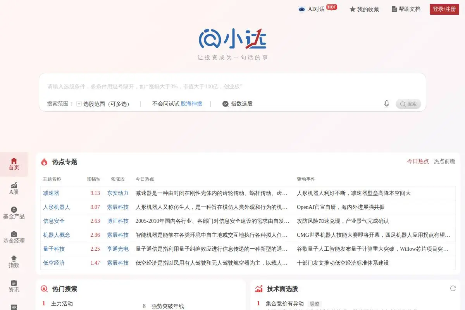Open 指数选股 link
465x310 pixels.
[x=242, y=104]
